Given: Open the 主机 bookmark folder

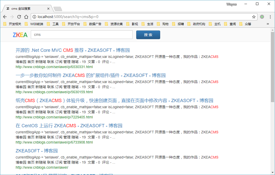Looking at the screenshot, I should point(215,24).
